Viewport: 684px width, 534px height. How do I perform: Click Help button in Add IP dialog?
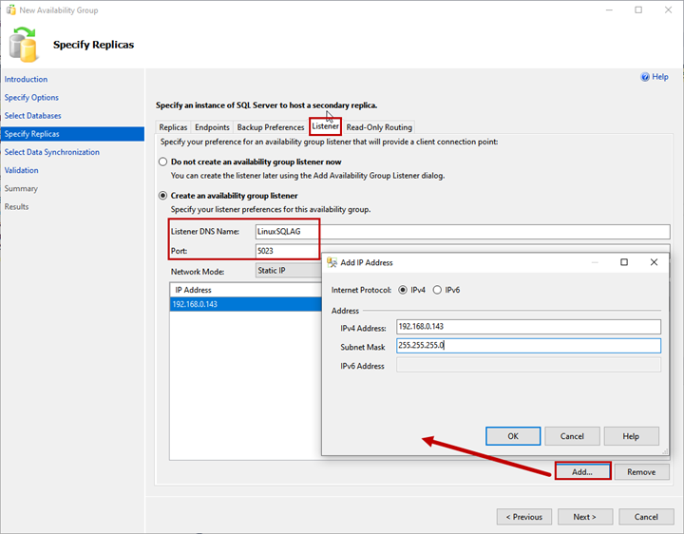point(631,436)
